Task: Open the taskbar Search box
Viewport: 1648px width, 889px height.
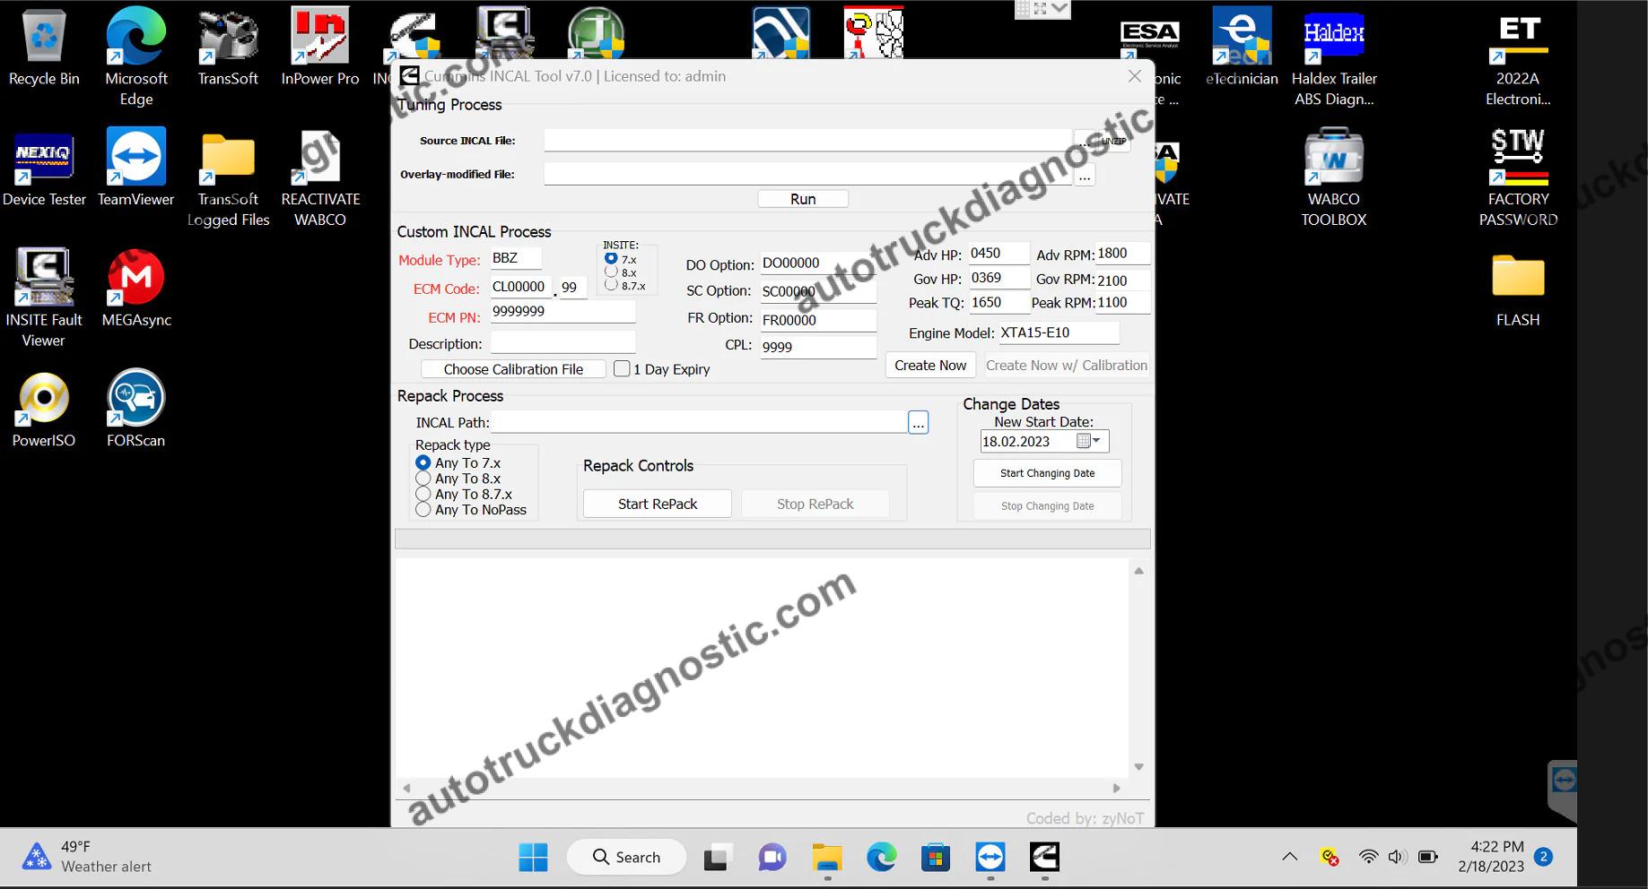Action: point(626,858)
